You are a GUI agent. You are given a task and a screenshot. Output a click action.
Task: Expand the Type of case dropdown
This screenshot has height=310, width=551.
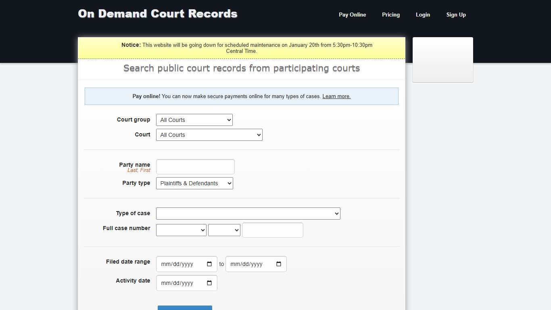pos(248,213)
